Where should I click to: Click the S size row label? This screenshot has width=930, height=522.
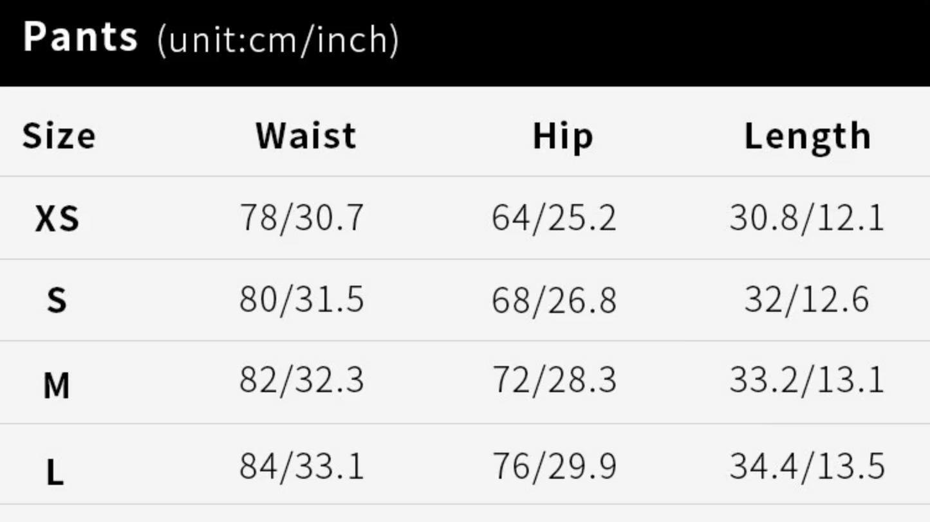tap(57, 300)
